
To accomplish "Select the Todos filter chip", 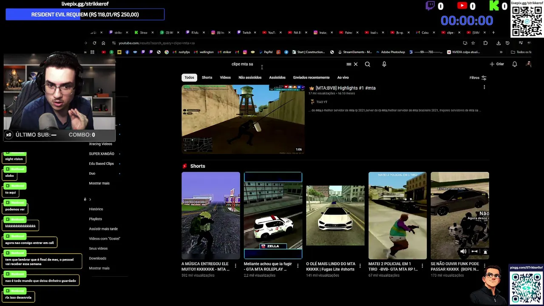I will click(x=189, y=77).
